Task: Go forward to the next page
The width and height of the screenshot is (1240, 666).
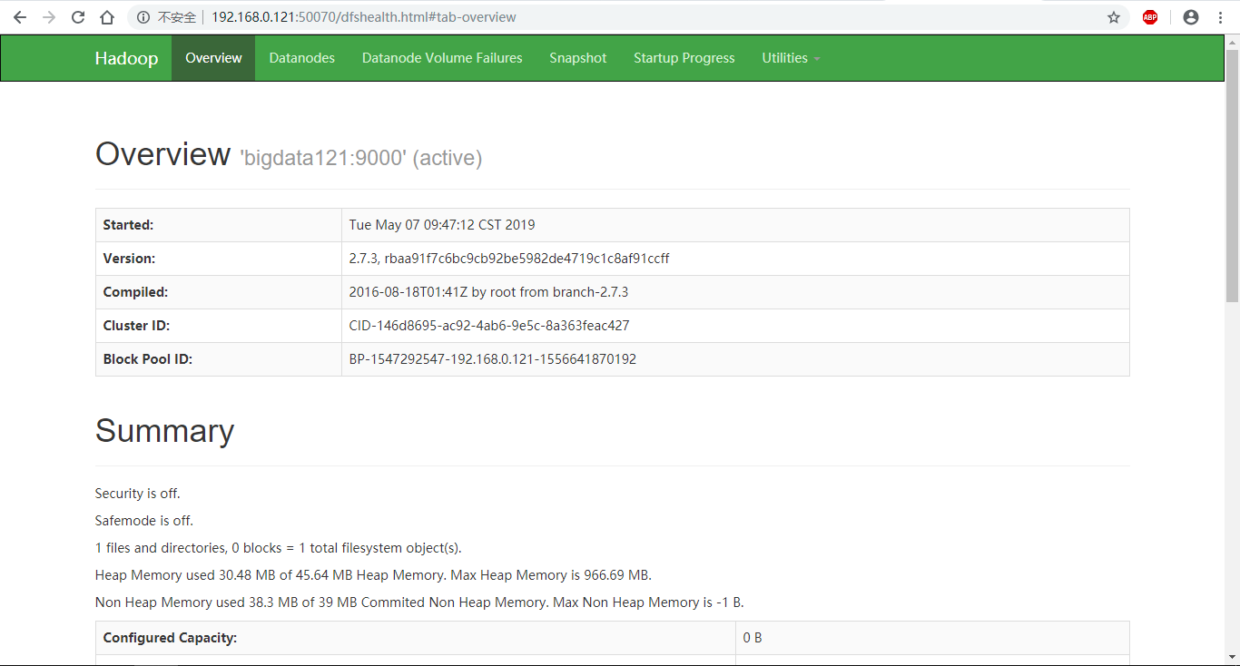Action: click(x=49, y=17)
